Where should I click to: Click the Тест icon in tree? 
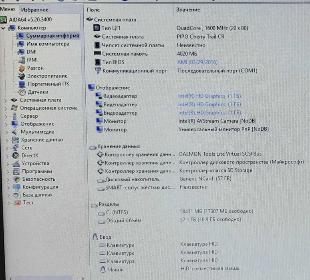coord(17,203)
